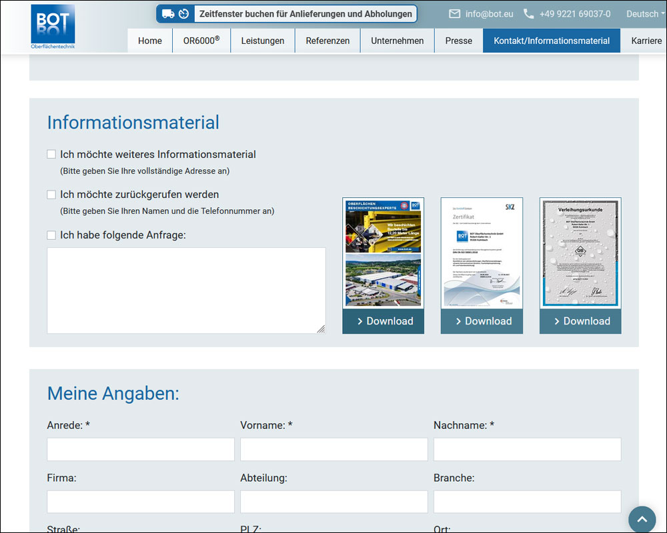Image resolution: width=667 pixels, height=533 pixels.
Task: Check 'Ich möchte weiteres Informationsmaterial'
Action: point(51,155)
